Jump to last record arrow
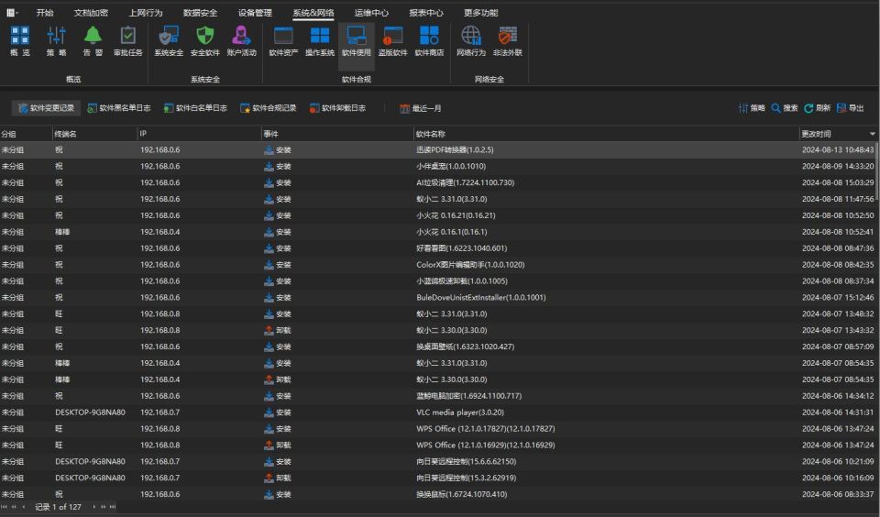This screenshot has height=517, width=880. click(113, 507)
